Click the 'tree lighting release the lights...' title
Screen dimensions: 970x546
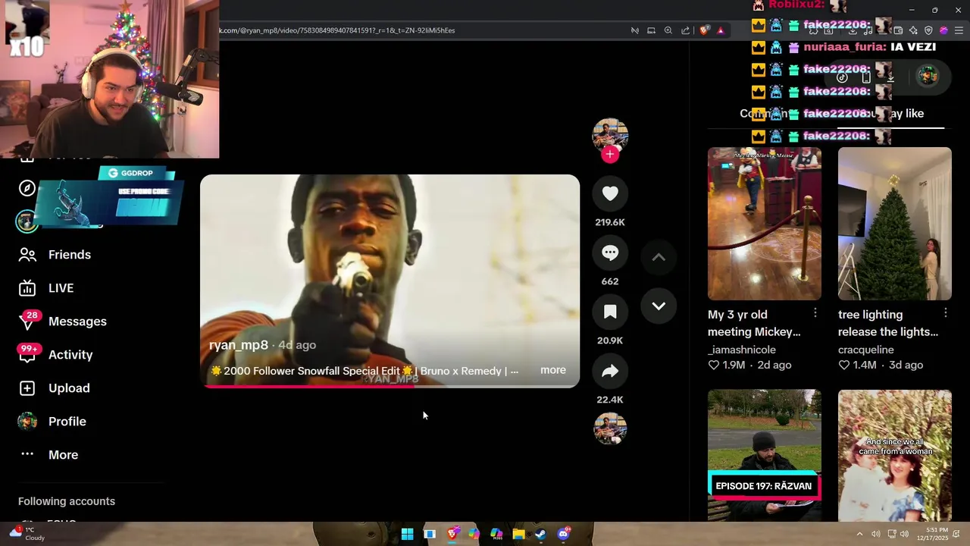click(888, 323)
